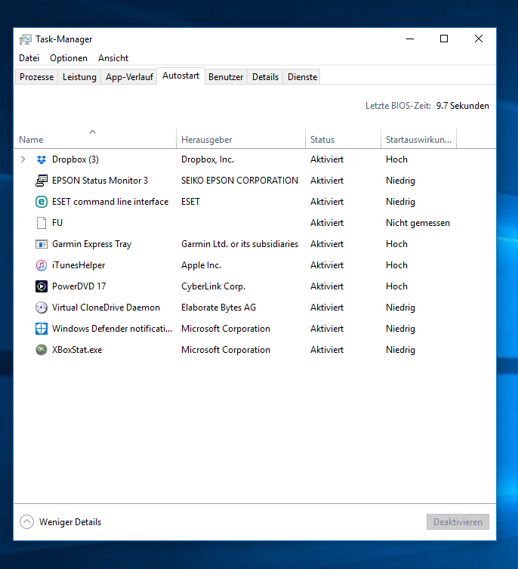The image size is (518, 569).
Task: Click publisher CyberLink Corp.
Action: pos(213,286)
